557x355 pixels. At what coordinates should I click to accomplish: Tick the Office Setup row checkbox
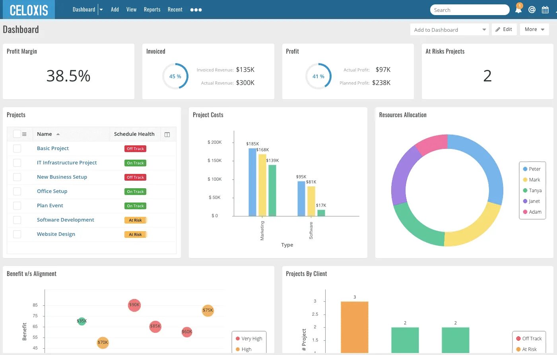pos(17,191)
